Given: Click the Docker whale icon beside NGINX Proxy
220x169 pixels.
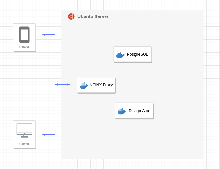Looking at the screenshot, I should coord(84,86).
